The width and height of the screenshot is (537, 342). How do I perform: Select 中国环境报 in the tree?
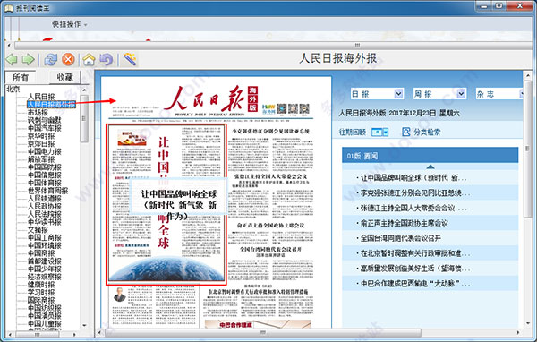pyautogui.click(x=45, y=245)
